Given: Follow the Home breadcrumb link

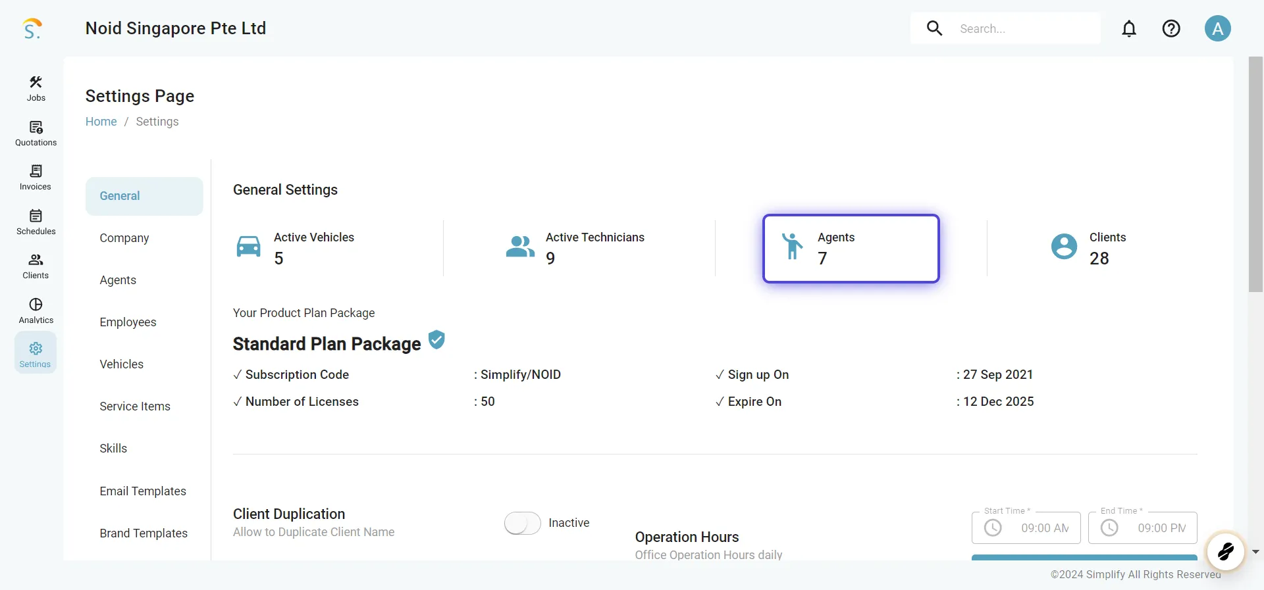Looking at the screenshot, I should point(101,122).
